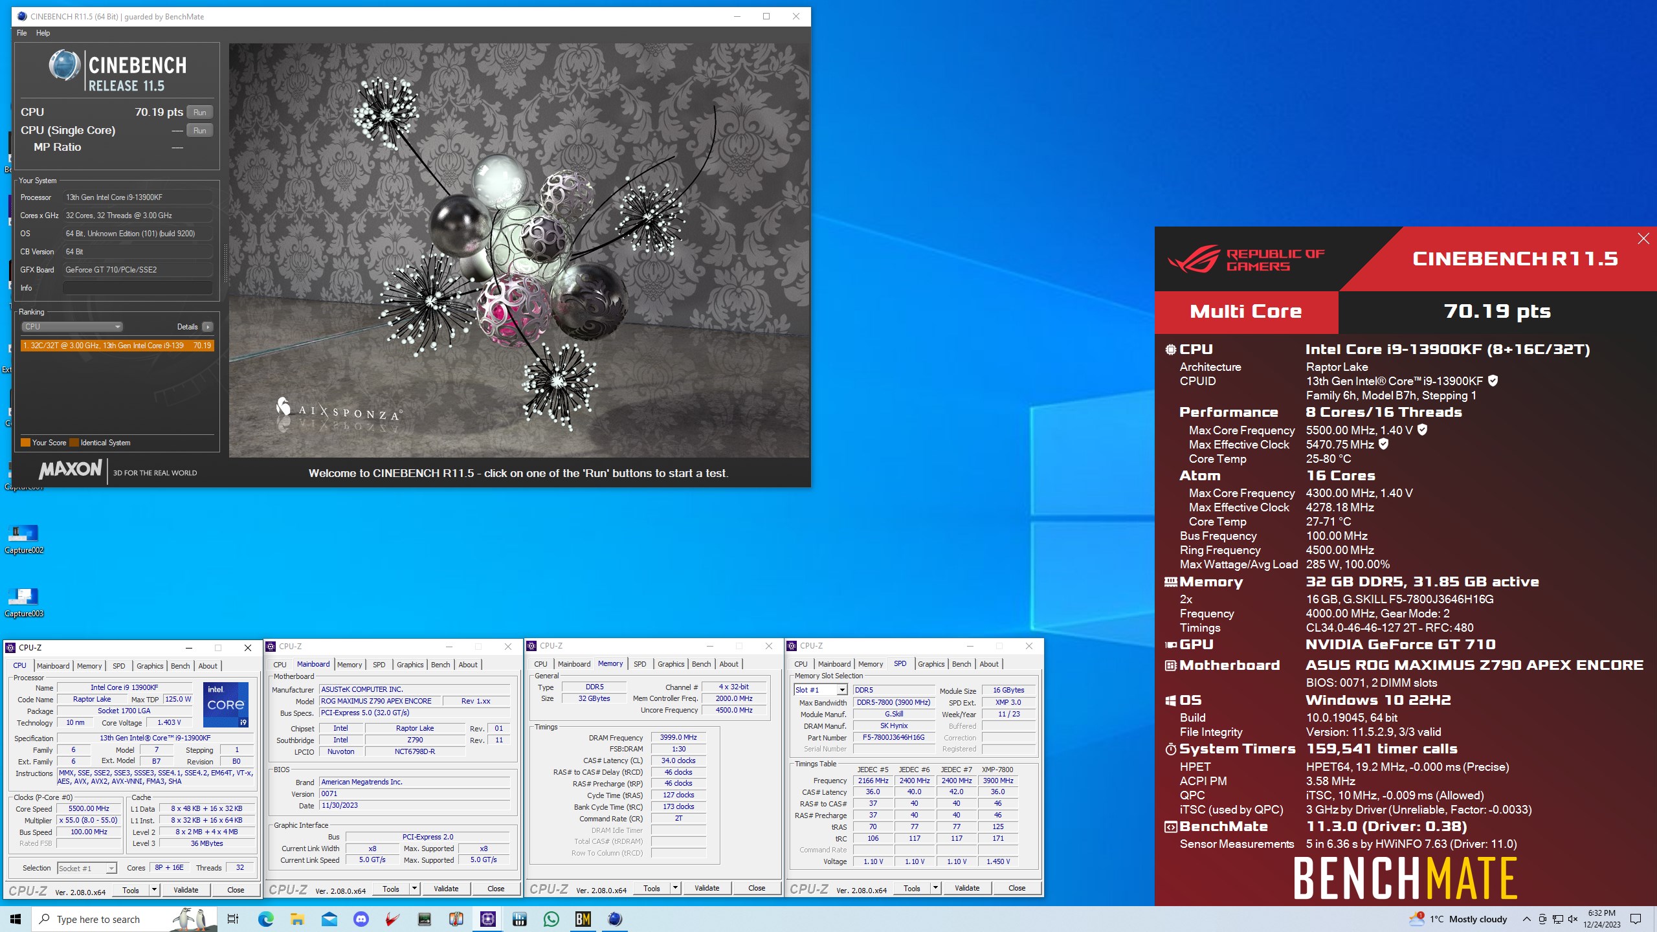Click the Info input field in Cinebench
This screenshot has width=1657, height=932.
pos(138,288)
